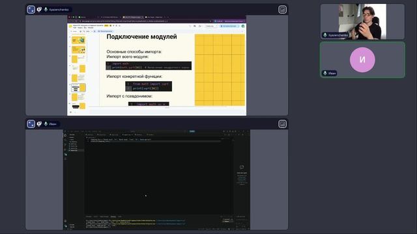Click Google Slides logo icon

click(70, 26)
